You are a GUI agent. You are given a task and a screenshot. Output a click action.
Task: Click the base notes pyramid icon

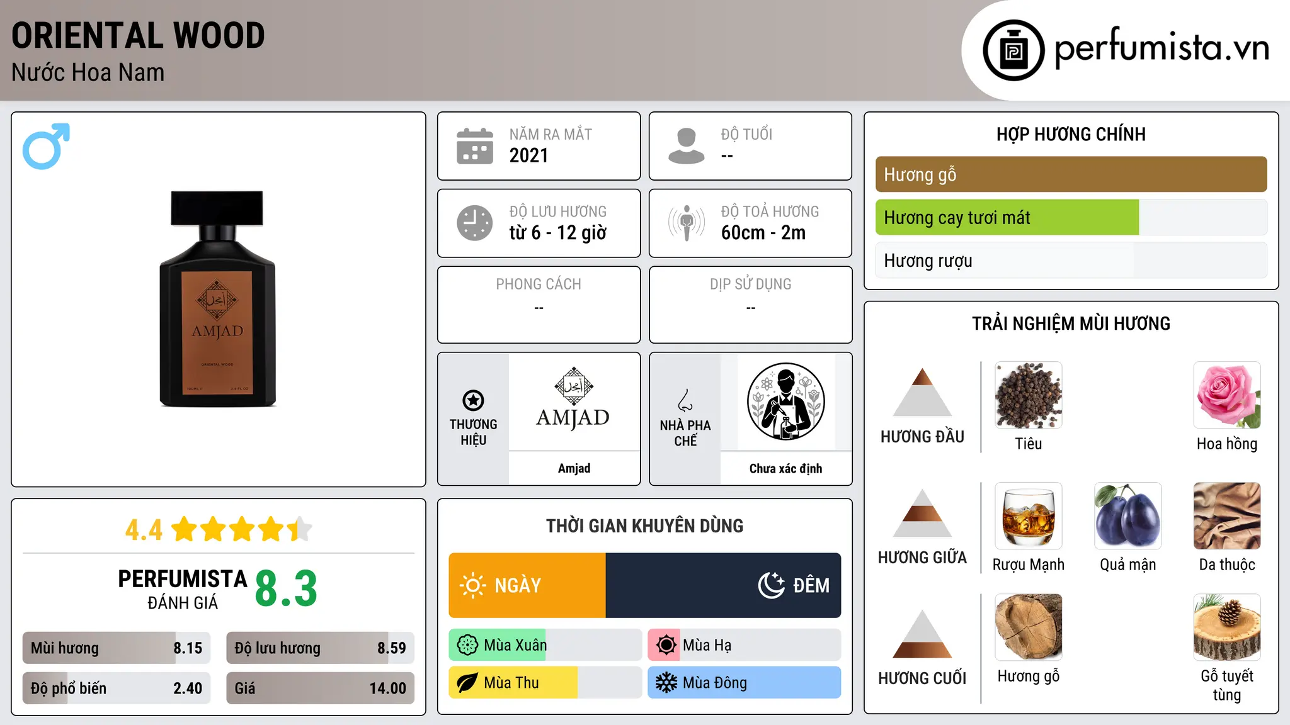(x=922, y=634)
